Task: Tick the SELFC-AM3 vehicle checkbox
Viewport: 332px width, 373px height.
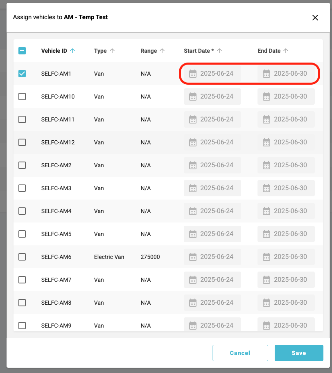Action: pos(22,188)
